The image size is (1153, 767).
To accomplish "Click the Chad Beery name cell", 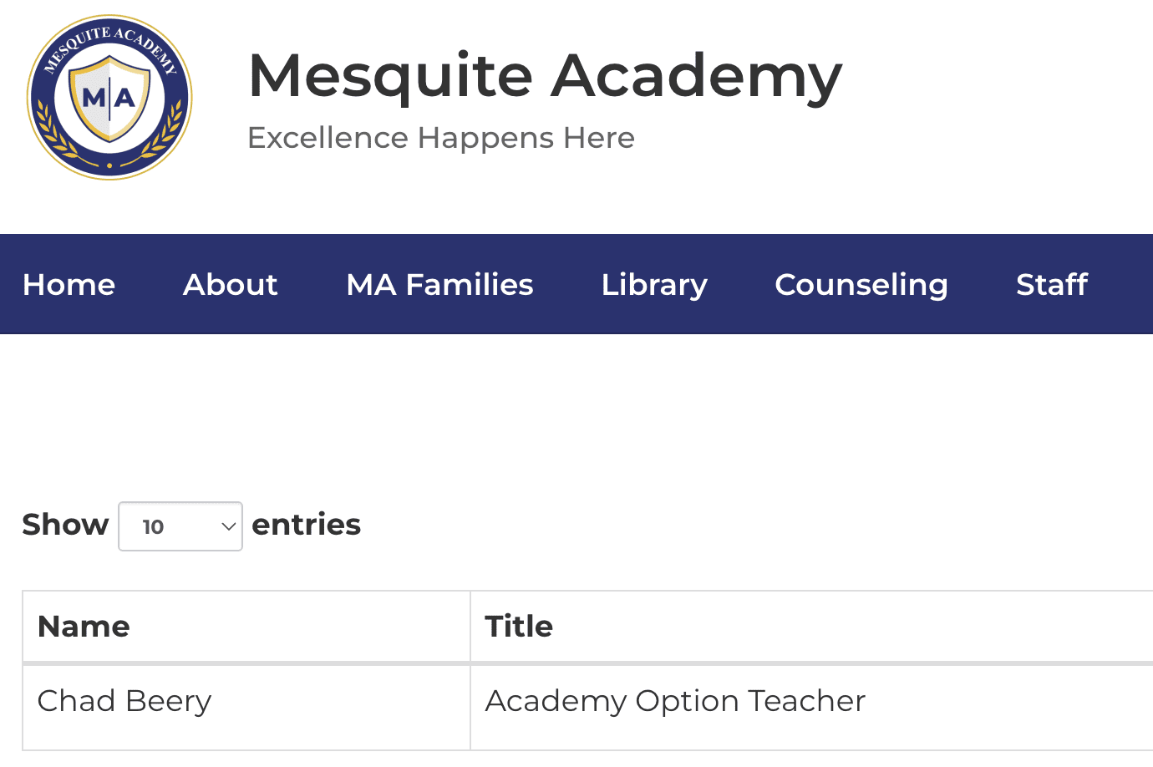I will [124, 701].
